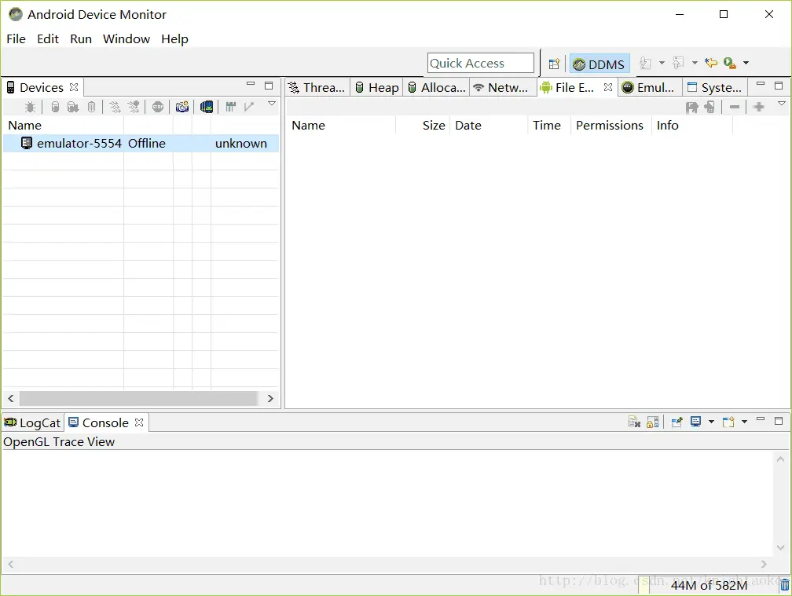Switch to the LogCat tab
Viewport: 792px width, 596px height.
pyautogui.click(x=32, y=422)
